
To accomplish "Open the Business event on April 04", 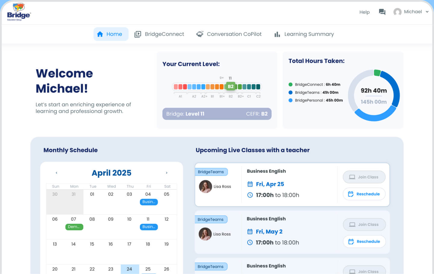I will 149,202.
